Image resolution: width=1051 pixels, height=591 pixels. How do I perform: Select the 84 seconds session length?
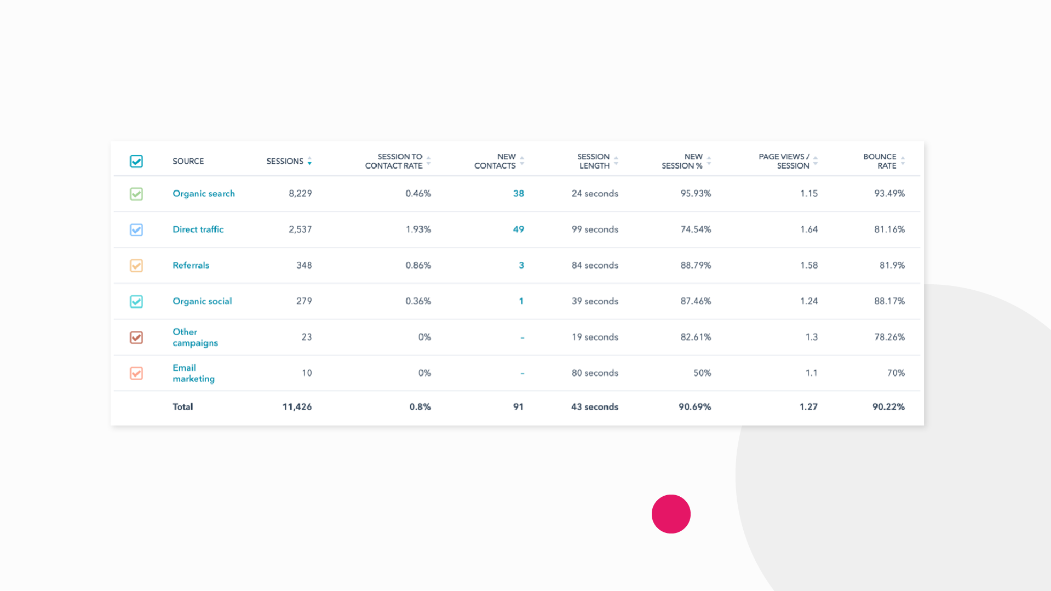tap(595, 265)
